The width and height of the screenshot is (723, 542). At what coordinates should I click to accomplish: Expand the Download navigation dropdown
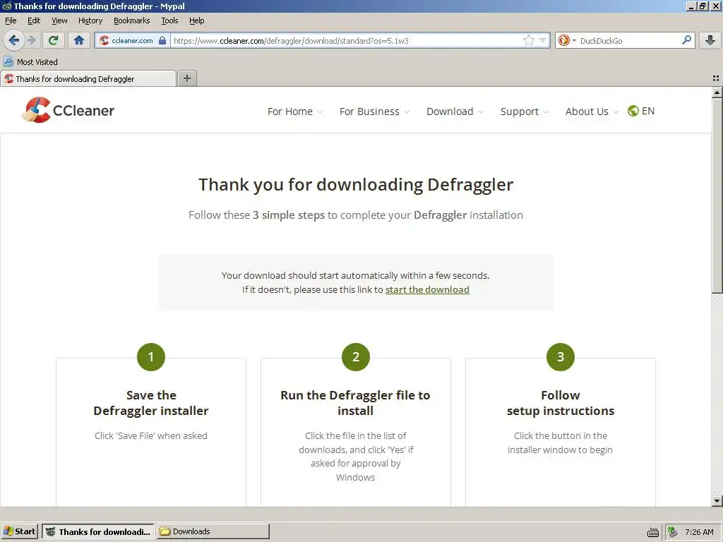point(455,112)
